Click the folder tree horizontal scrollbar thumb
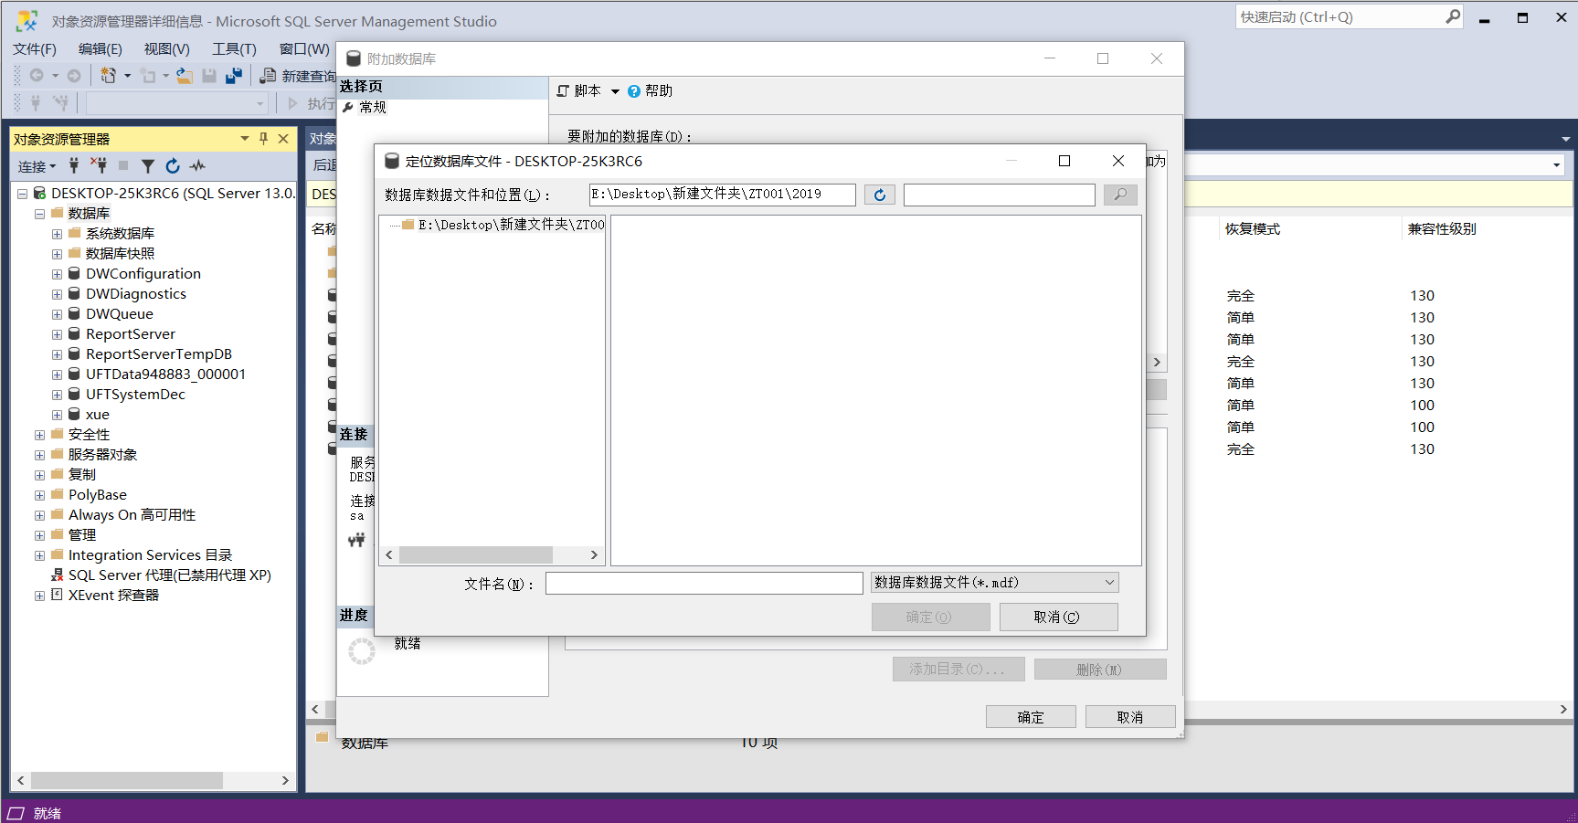The image size is (1578, 823). [476, 555]
